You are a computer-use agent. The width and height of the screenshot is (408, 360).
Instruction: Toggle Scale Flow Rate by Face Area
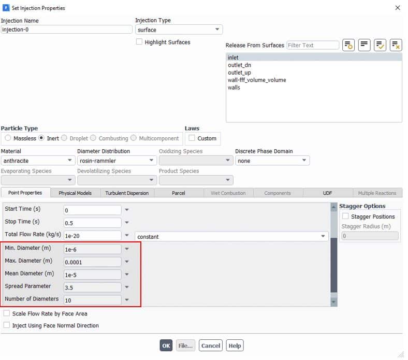[x=7, y=314]
